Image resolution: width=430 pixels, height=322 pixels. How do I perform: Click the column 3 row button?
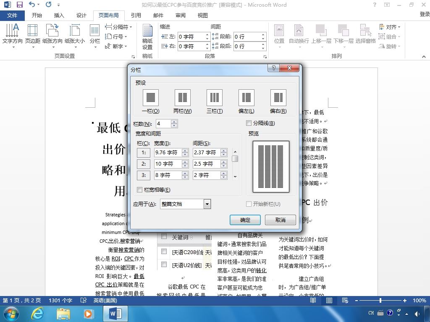[144, 175]
